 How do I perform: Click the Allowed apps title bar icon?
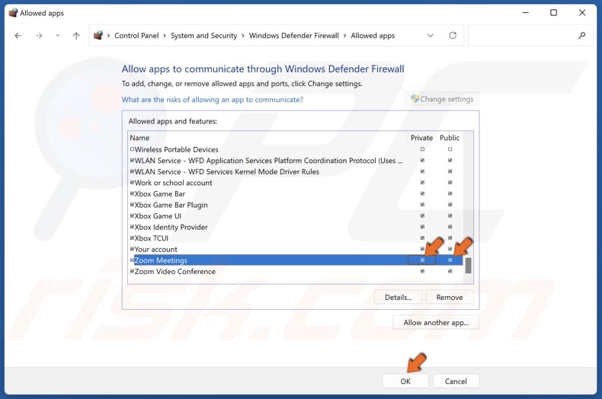click(13, 13)
